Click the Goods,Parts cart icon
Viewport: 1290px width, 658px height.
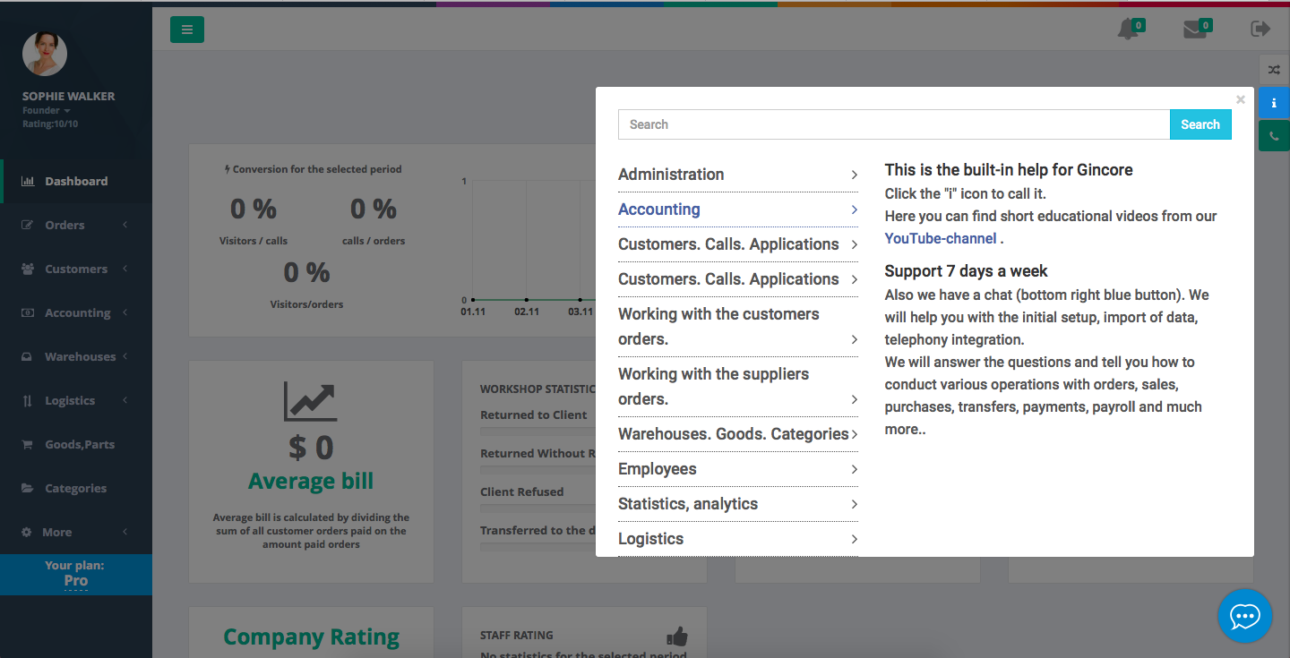pyautogui.click(x=27, y=445)
